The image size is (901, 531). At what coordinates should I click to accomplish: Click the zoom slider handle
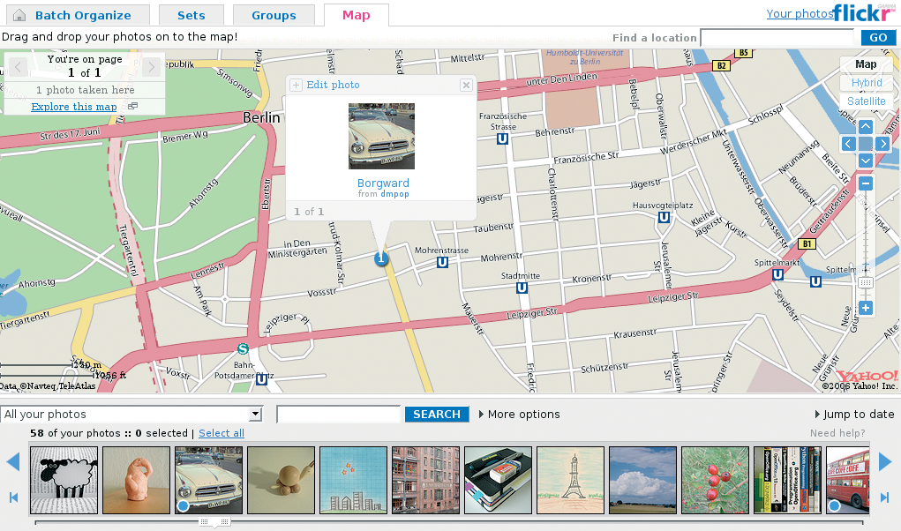pyautogui.click(x=866, y=282)
